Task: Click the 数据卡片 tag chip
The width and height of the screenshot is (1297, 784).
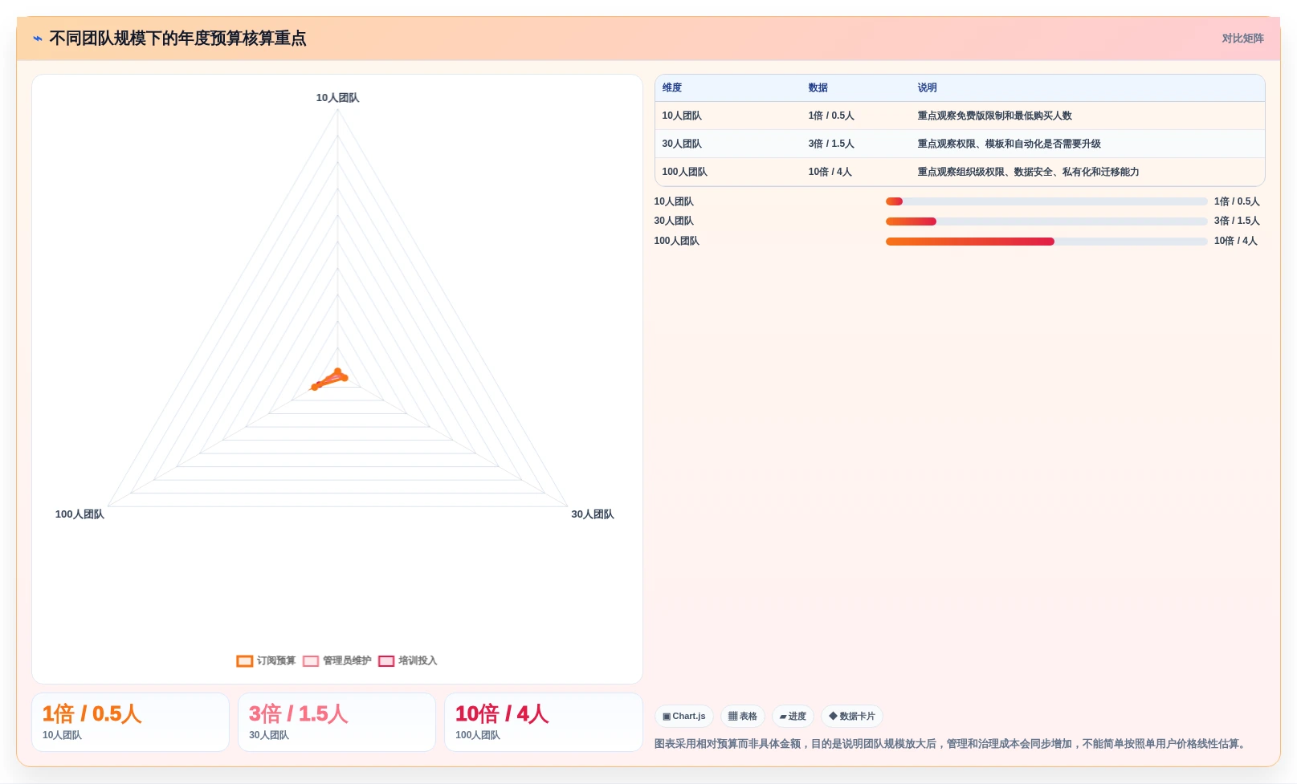Action: (852, 717)
